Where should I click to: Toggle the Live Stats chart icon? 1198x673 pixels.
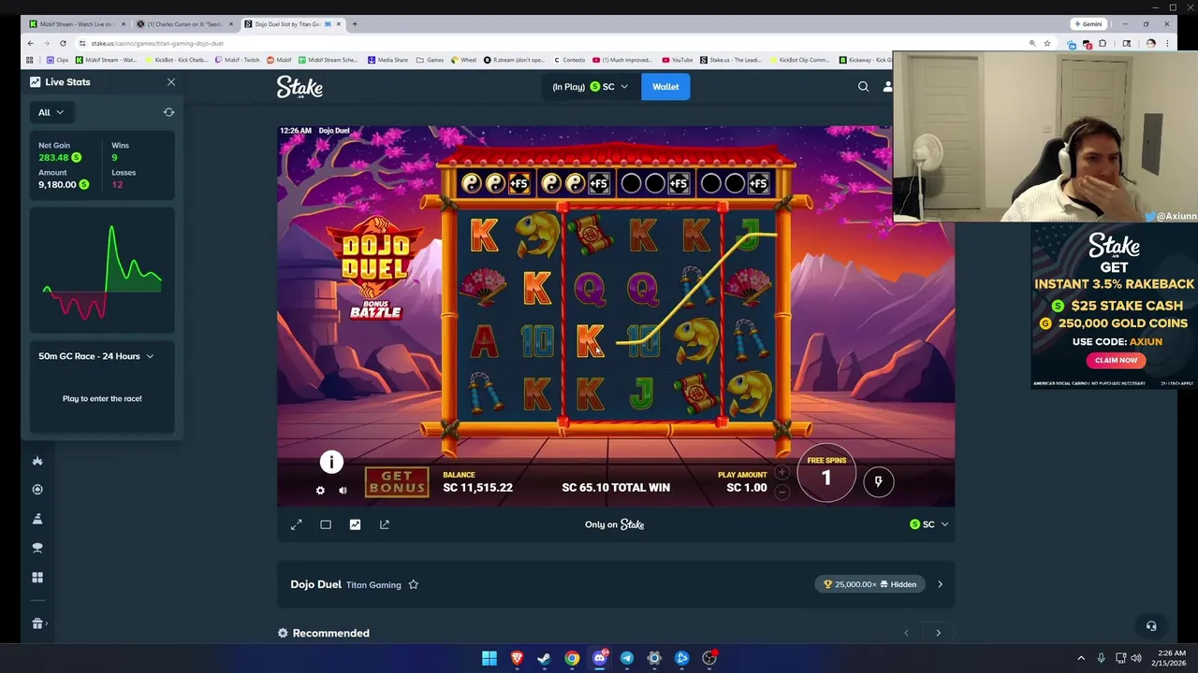point(355,524)
